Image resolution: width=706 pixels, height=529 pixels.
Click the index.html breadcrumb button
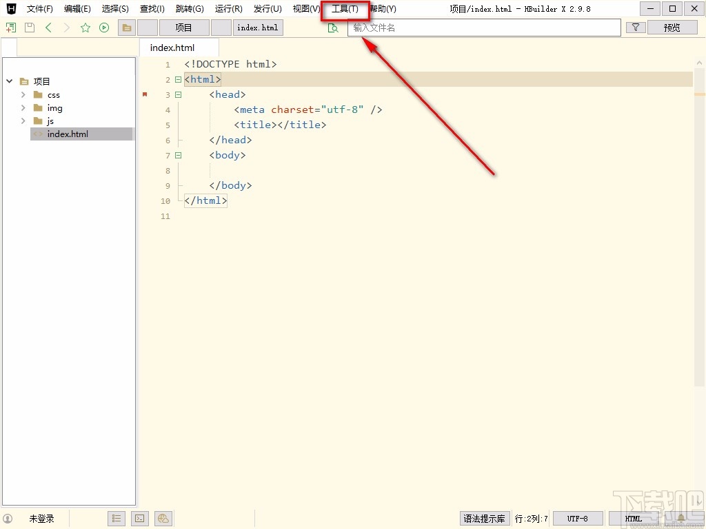click(x=258, y=28)
